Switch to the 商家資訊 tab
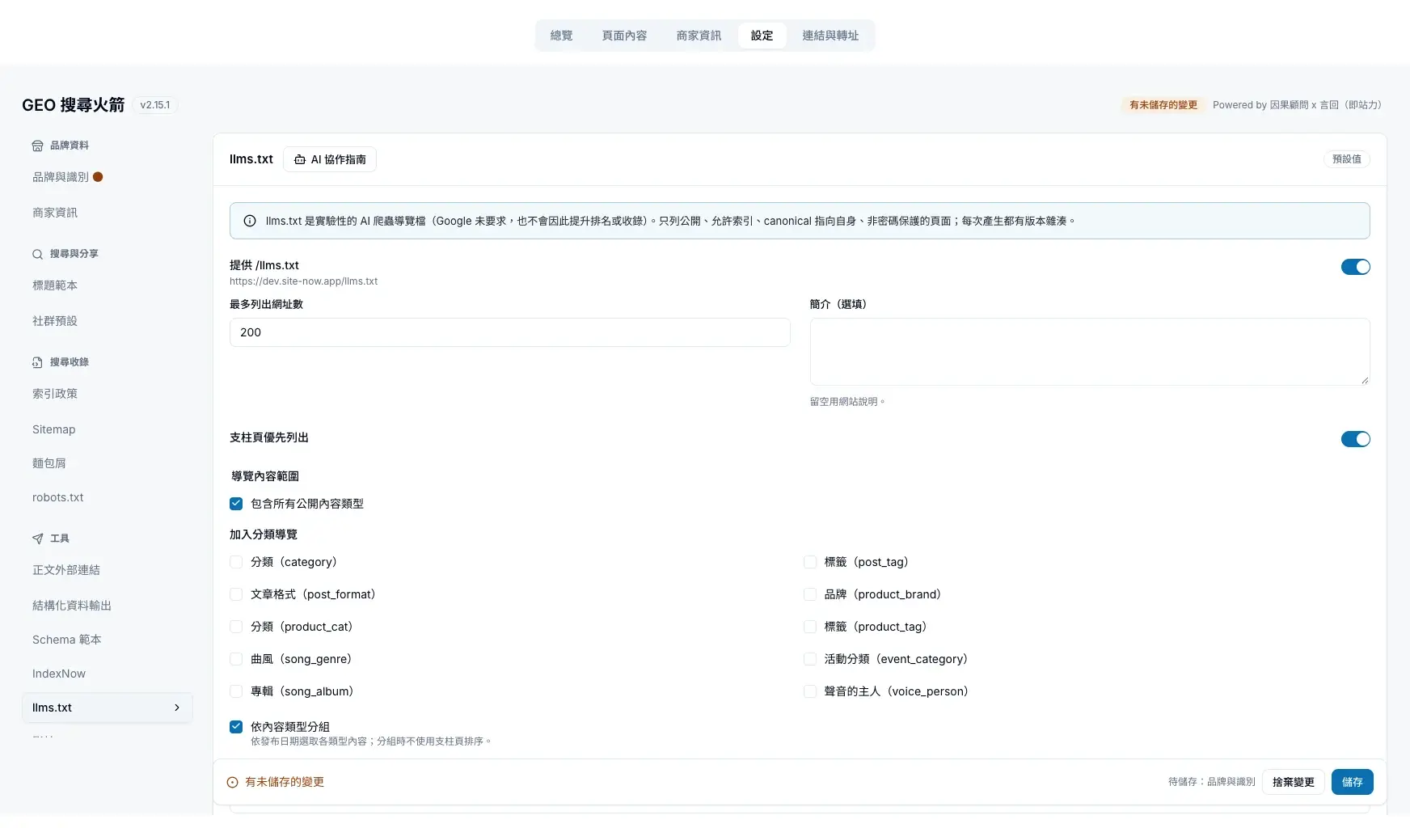Viewport: 1410px width, 828px height. (699, 36)
